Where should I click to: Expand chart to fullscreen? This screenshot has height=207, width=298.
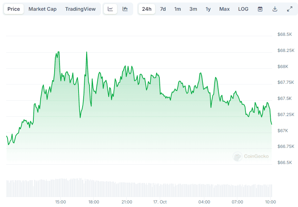[289, 9]
